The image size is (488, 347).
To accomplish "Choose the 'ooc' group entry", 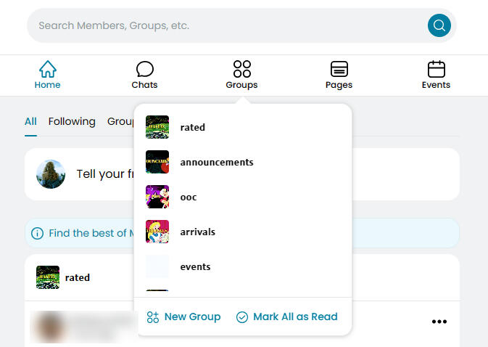I will coord(188,197).
